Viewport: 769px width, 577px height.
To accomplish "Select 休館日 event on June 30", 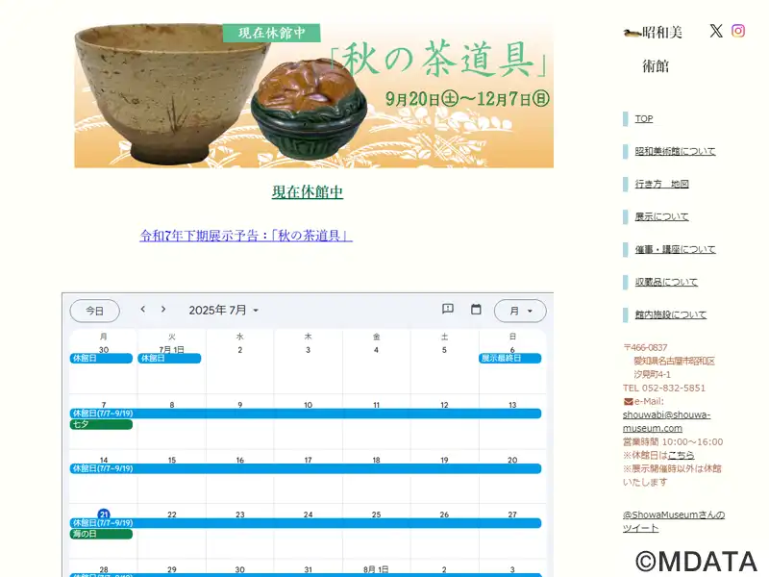I will (x=101, y=358).
